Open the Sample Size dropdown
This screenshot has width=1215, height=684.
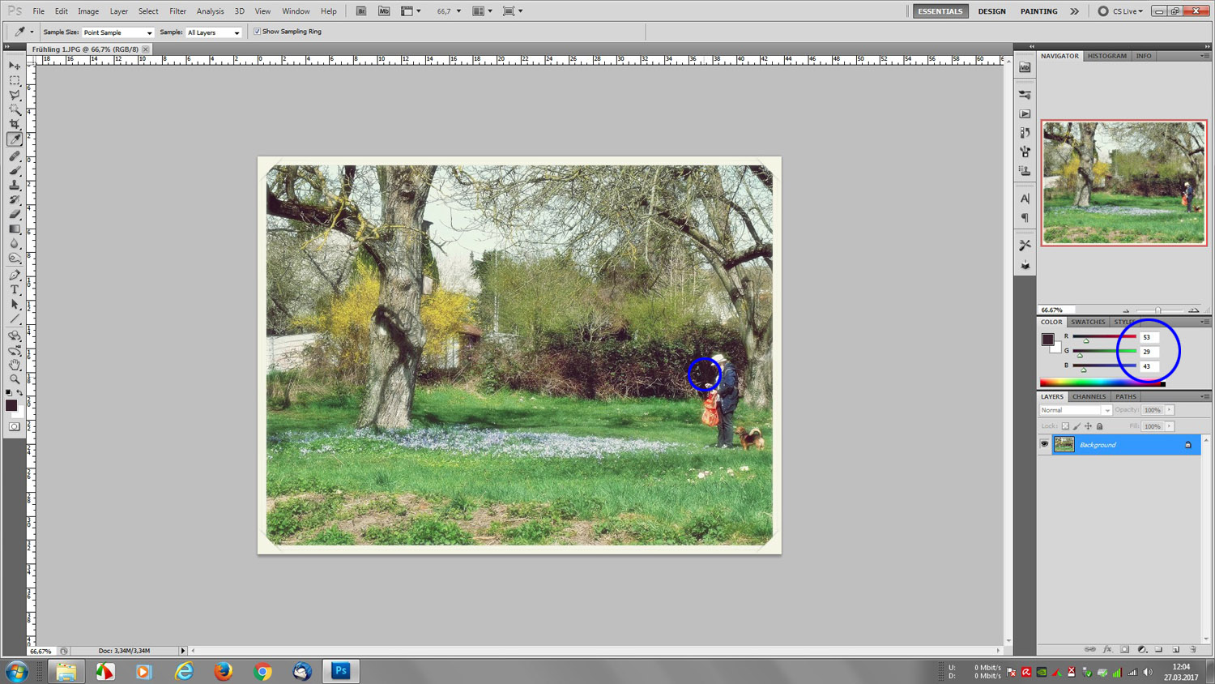pyautogui.click(x=117, y=32)
